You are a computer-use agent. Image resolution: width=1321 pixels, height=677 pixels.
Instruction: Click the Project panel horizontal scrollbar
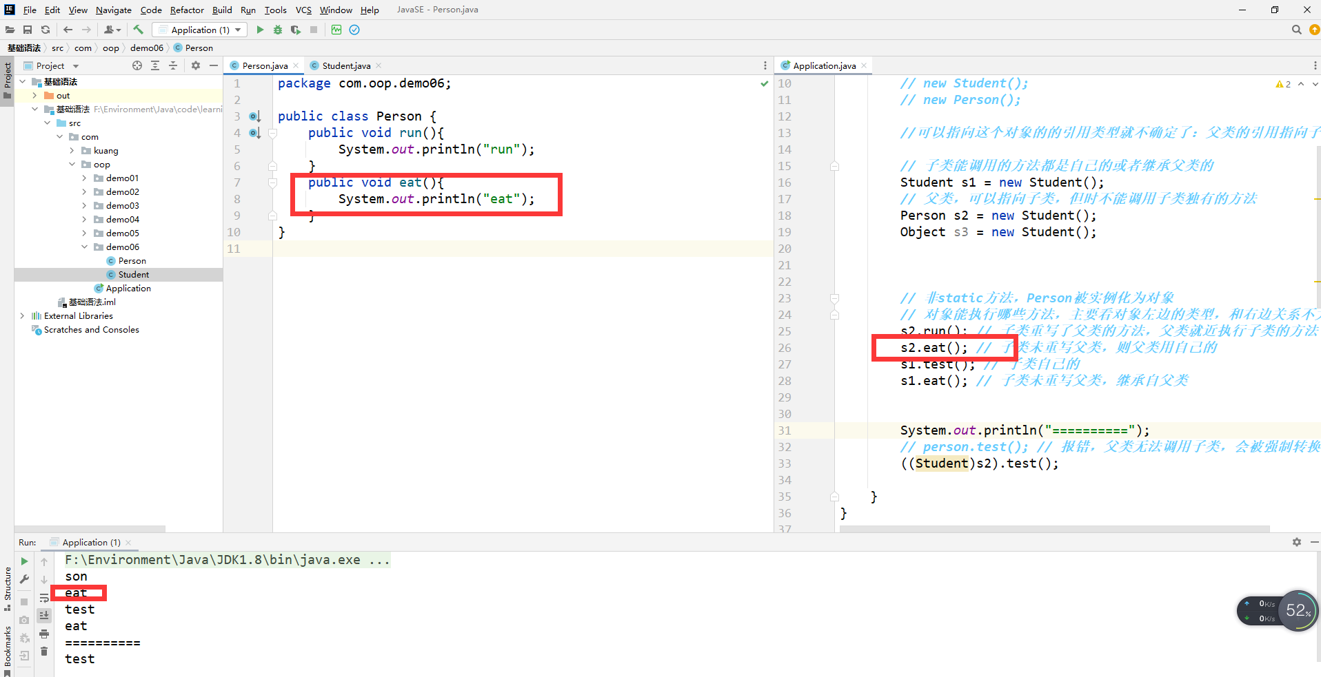click(90, 529)
